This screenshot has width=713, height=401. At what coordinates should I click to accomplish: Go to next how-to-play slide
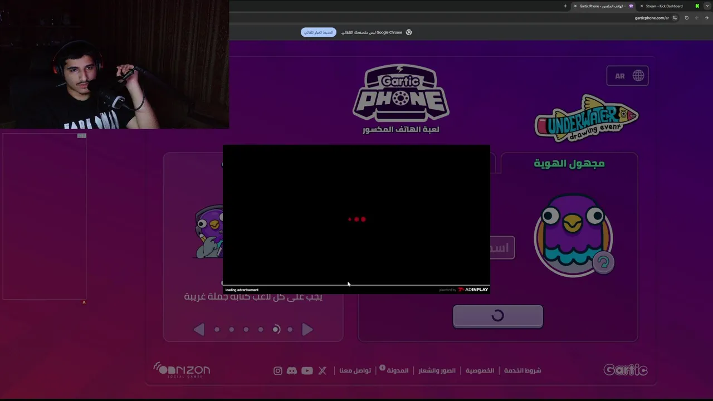(x=307, y=330)
